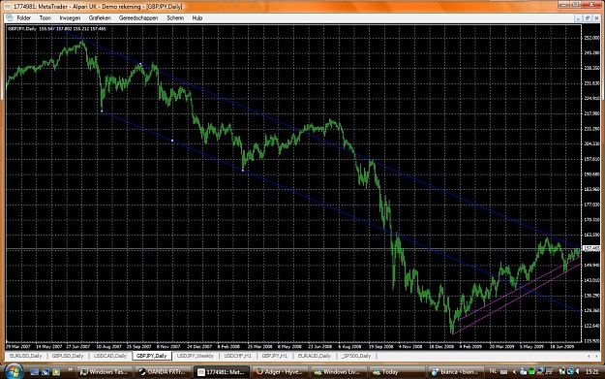
Task: Minimize the inner chart window
Action: coord(578,18)
